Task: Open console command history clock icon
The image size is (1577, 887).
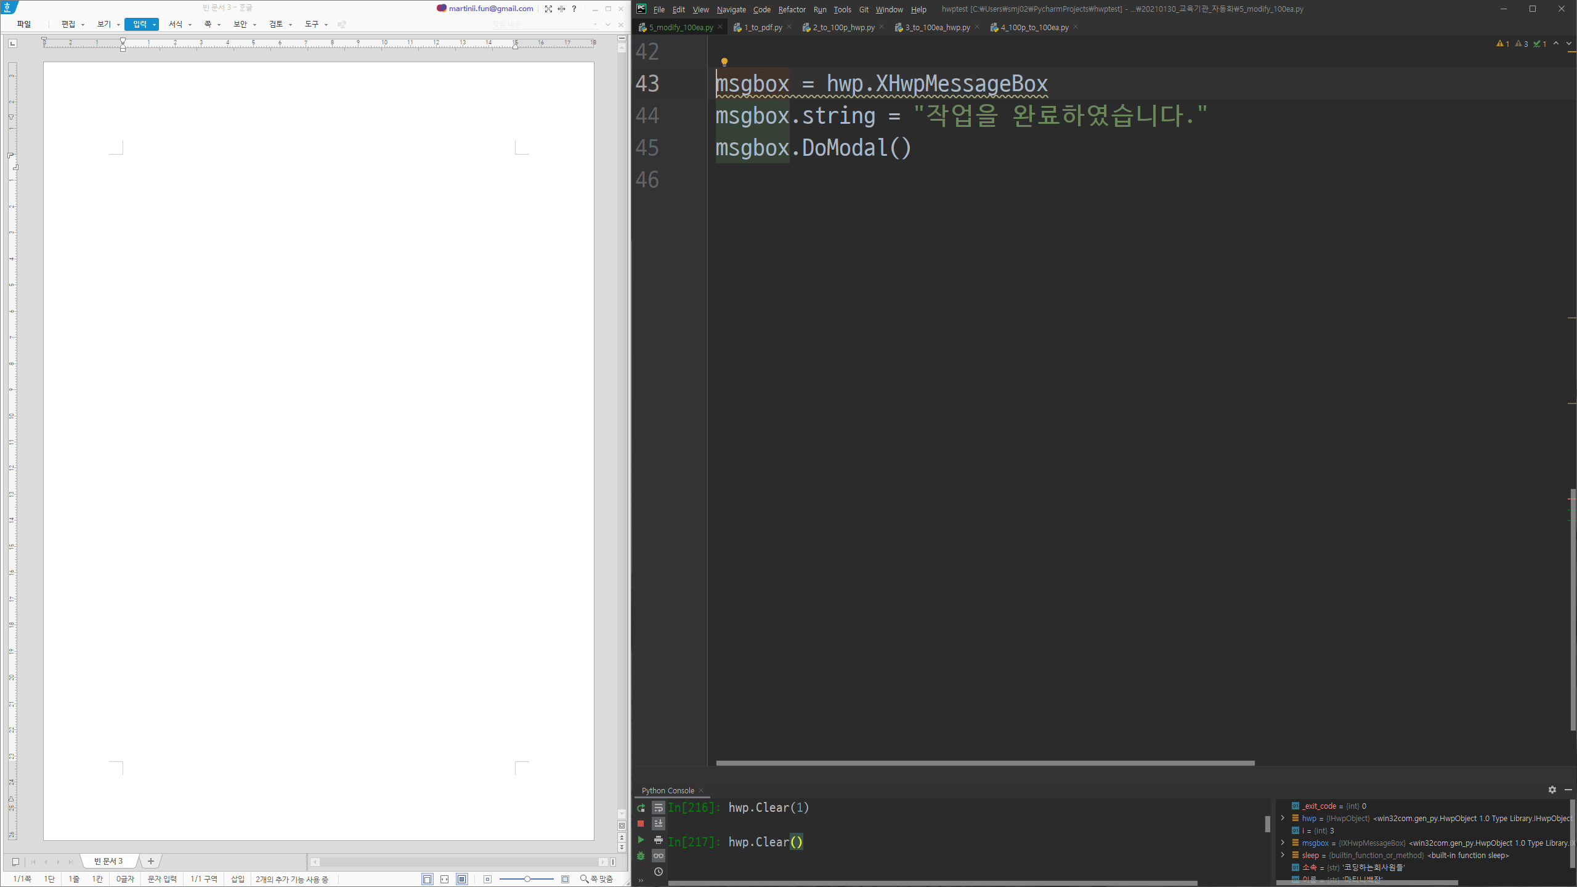Action: coord(658,872)
